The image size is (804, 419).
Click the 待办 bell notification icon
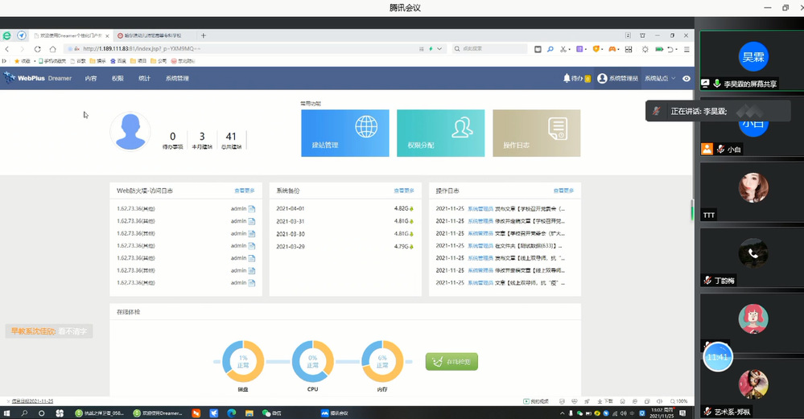[567, 78]
